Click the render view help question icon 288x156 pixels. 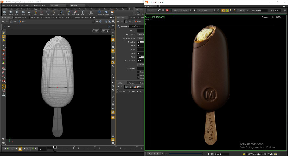pos(285,10)
